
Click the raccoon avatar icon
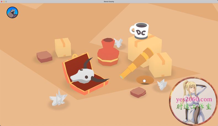(x=12, y=12)
